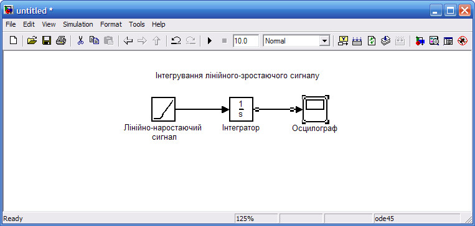Viewport: 475px width, 226px height.
Task: Click the greyed-out toolbar icon before separator
Action: coord(400,40)
